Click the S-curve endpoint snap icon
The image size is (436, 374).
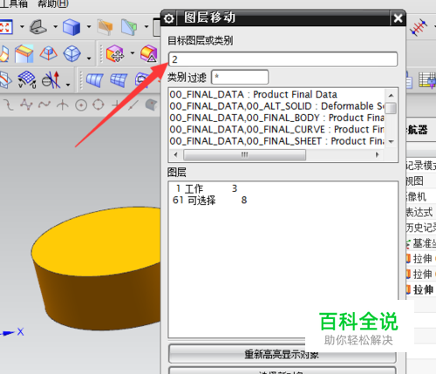coord(8,105)
